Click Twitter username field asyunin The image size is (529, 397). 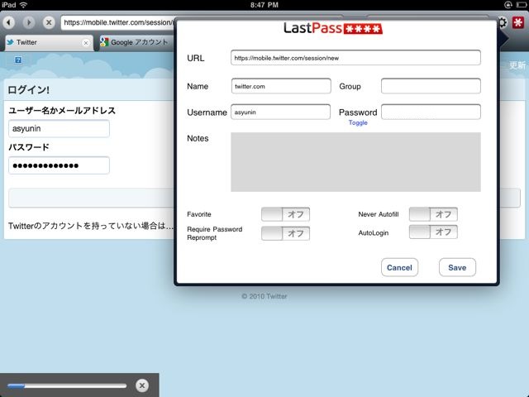(59, 129)
